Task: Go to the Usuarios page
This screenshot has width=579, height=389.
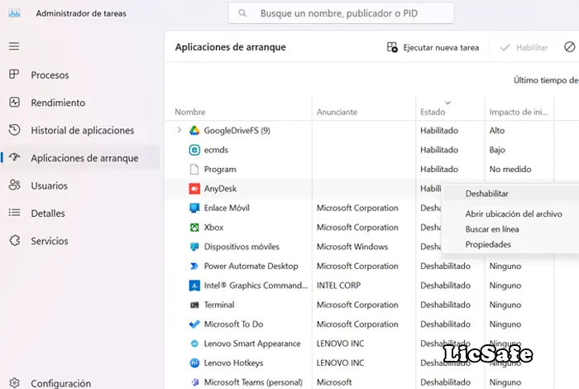Action: (x=49, y=186)
